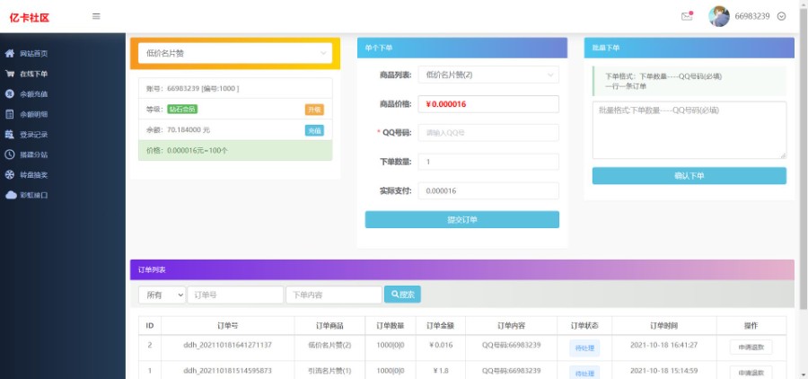
Task: Click the shopping cart icon for 在线下单
Action: pos(10,74)
